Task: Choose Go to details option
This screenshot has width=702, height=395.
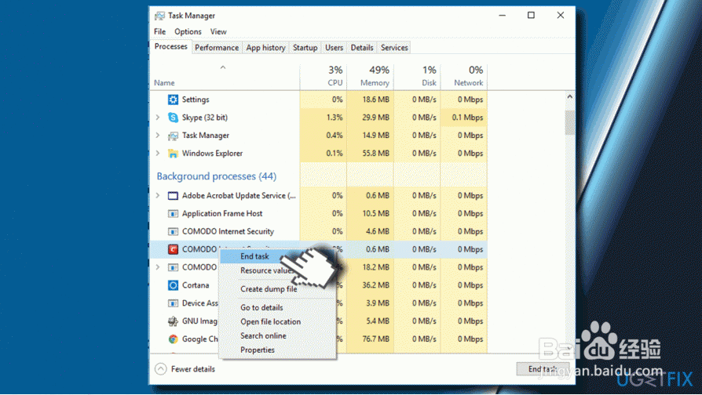Action: (x=261, y=308)
